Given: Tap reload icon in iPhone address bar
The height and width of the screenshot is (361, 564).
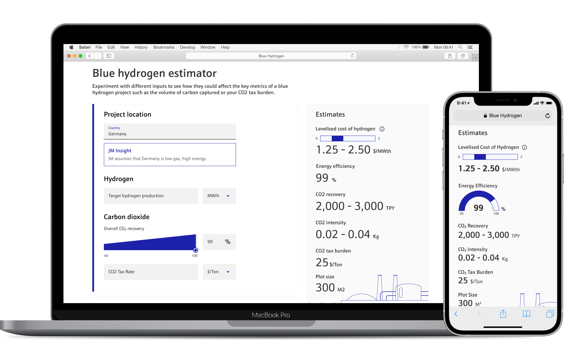Looking at the screenshot, I should (x=547, y=116).
